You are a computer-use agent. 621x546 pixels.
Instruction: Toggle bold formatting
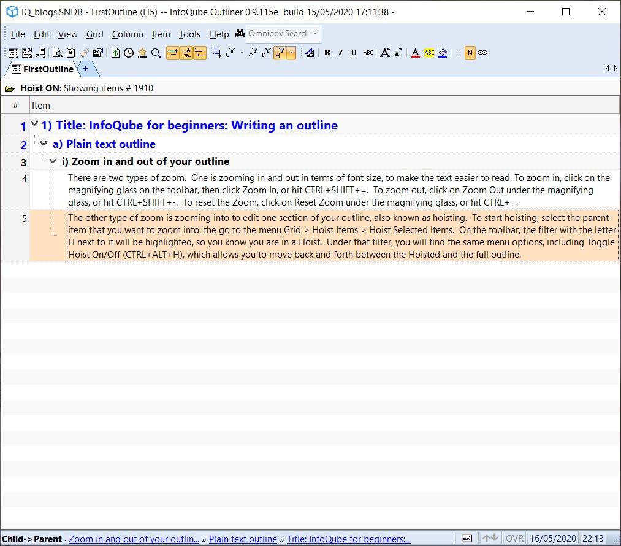(327, 53)
